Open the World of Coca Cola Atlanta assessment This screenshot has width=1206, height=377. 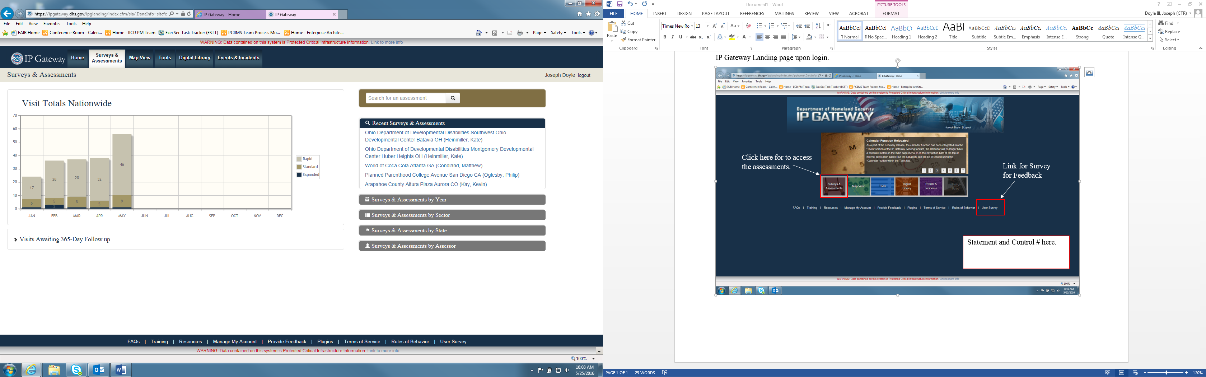423,166
